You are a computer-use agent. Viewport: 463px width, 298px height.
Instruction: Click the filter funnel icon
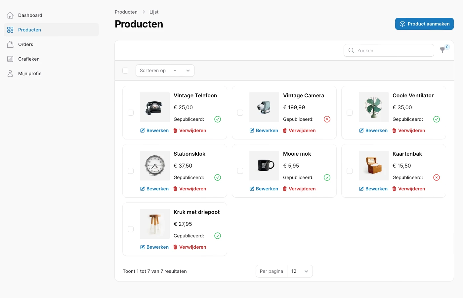(x=442, y=50)
